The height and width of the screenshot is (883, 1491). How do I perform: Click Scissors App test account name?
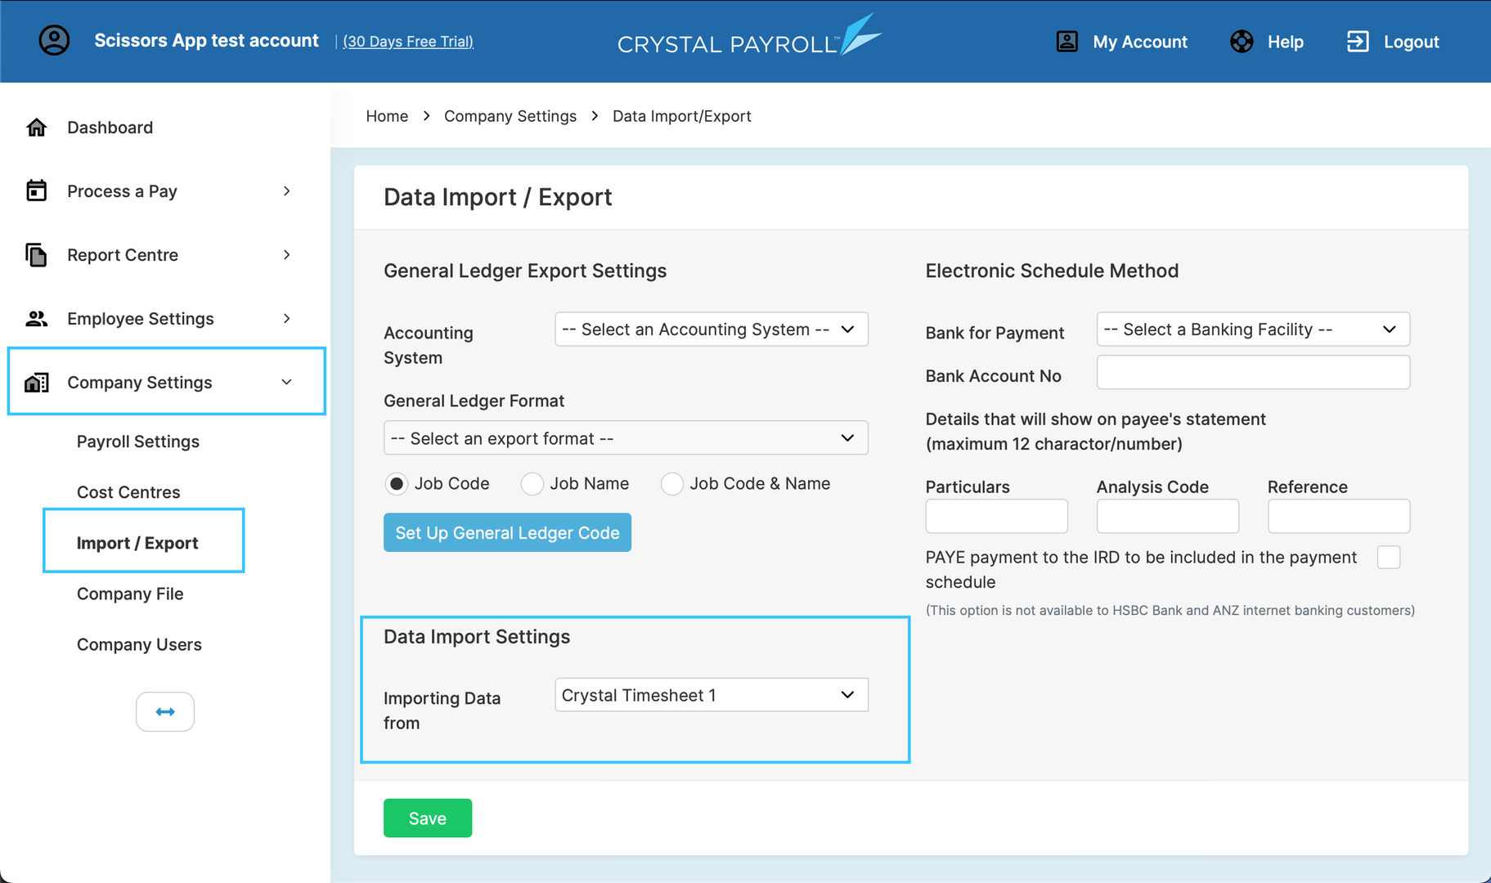pyautogui.click(x=206, y=40)
